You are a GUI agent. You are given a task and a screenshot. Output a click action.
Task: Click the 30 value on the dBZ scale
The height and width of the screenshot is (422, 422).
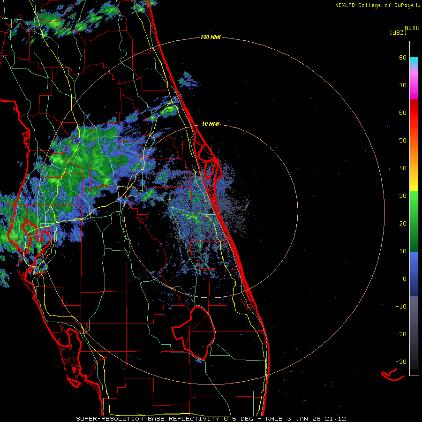[x=403, y=196]
